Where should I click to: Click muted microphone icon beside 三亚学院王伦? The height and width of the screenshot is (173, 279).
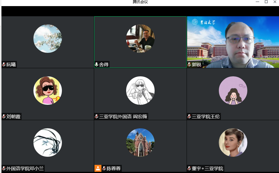pyautogui.click(x=189, y=116)
